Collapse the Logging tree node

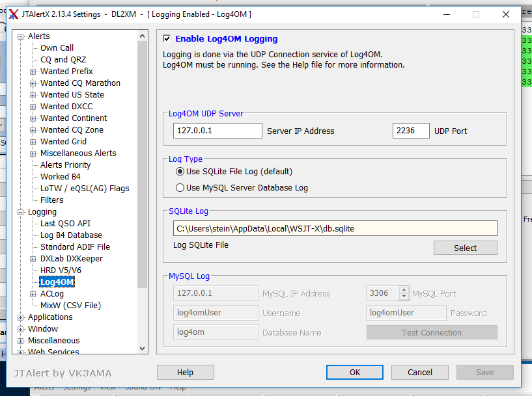coord(21,212)
